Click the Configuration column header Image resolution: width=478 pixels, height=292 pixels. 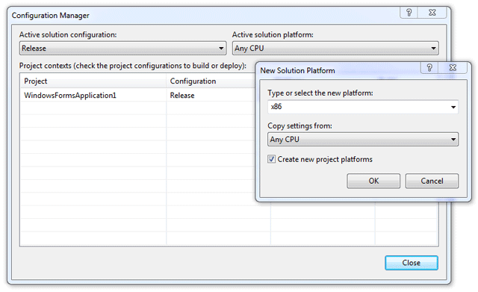point(211,81)
